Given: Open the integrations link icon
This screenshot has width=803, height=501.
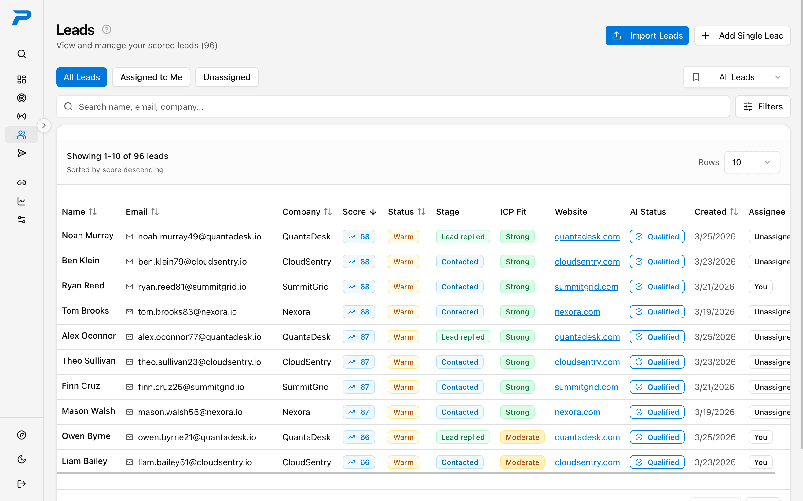Looking at the screenshot, I should click(x=21, y=183).
